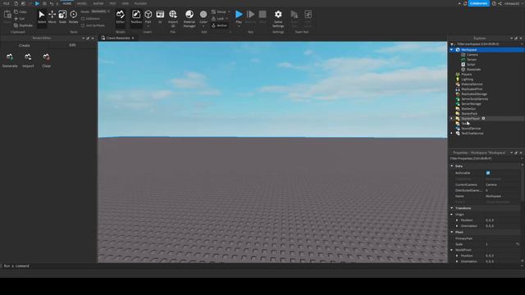Open the Color dropdown arrow

tap(203, 26)
